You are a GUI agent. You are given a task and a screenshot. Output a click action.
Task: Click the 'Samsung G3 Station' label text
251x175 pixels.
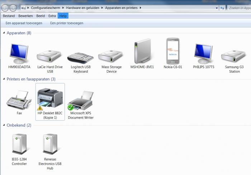(235, 69)
